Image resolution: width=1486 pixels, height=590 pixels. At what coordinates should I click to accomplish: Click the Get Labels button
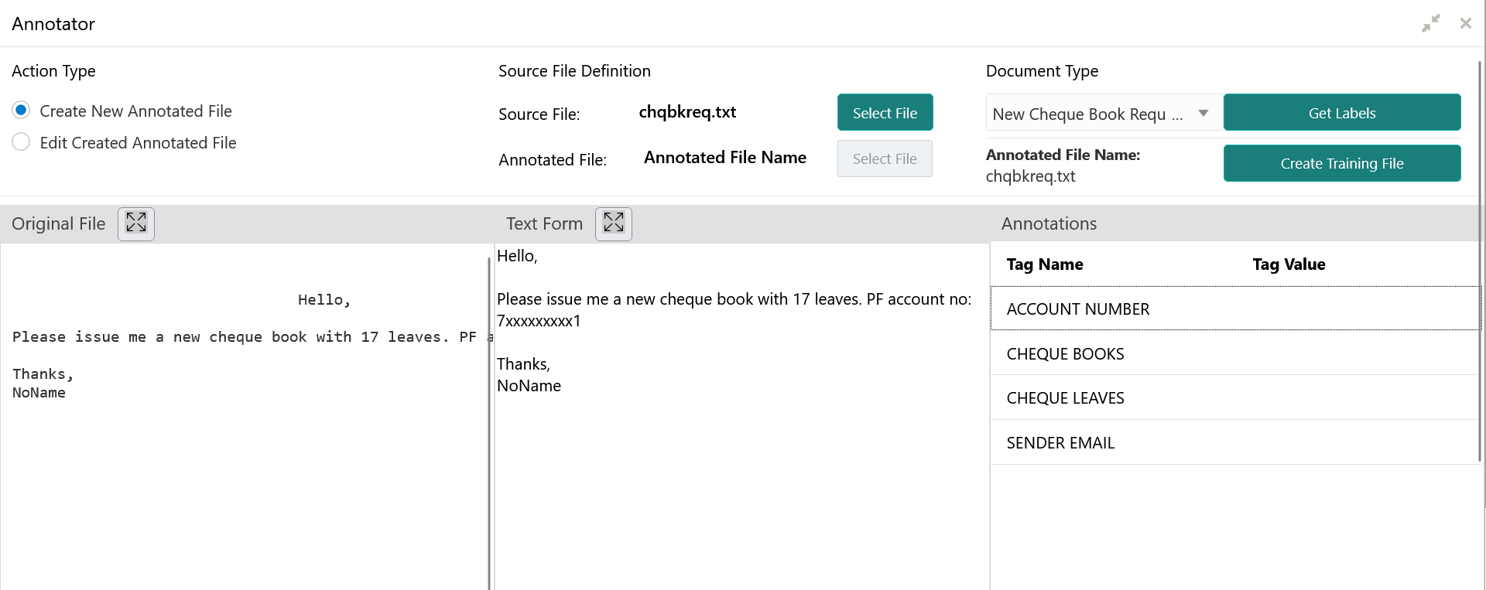(1342, 113)
